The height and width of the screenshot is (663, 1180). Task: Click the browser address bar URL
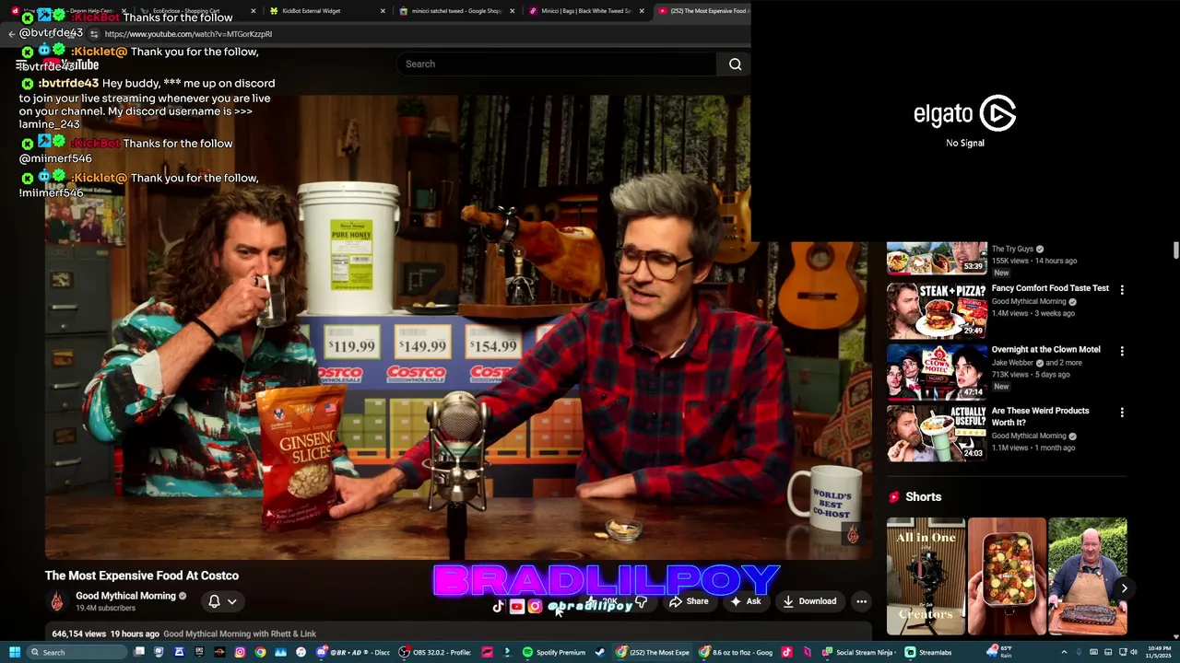(188, 34)
